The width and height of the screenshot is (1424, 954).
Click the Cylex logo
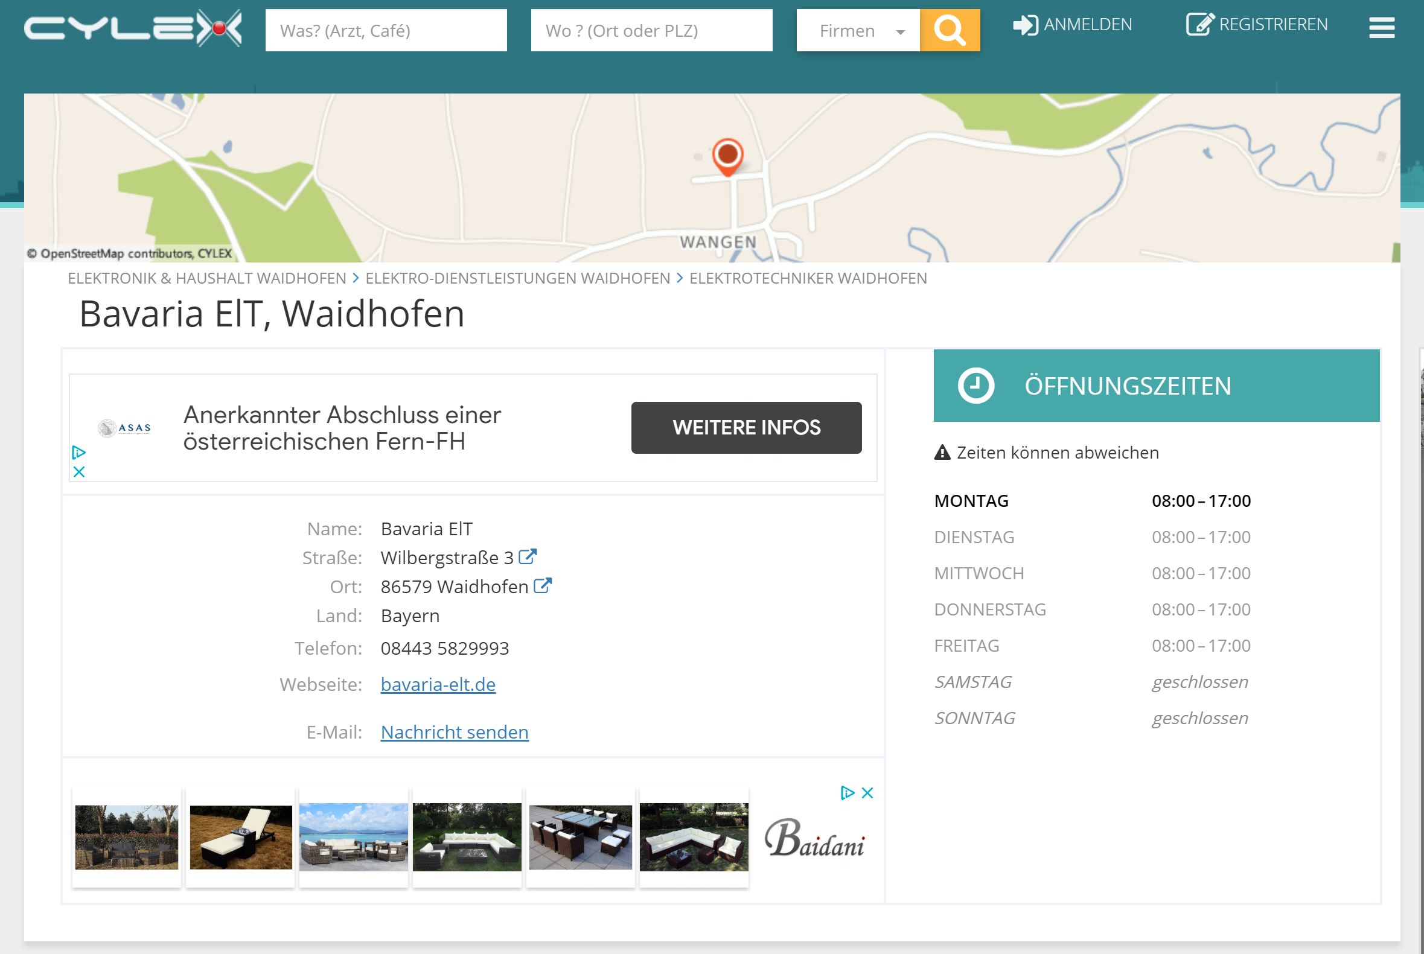(x=133, y=28)
